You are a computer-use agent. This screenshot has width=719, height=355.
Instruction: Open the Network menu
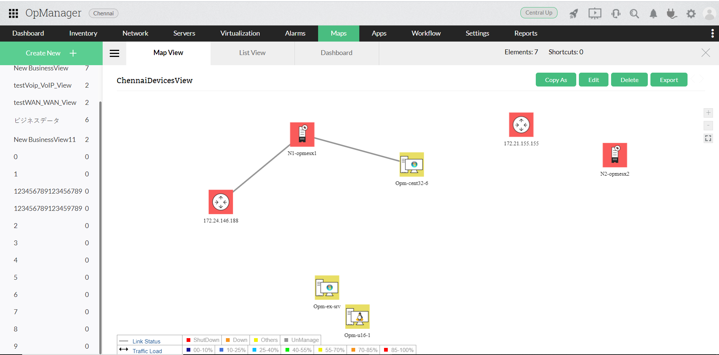tap(135, 33)
